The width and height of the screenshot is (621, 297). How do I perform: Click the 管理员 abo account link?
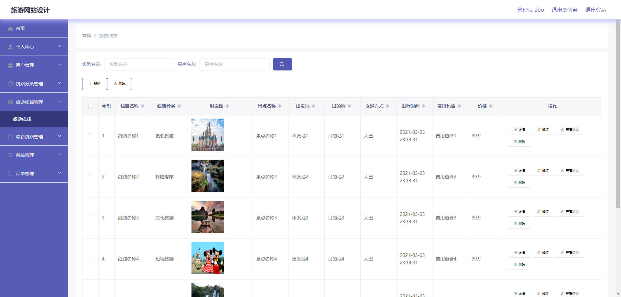530,10
